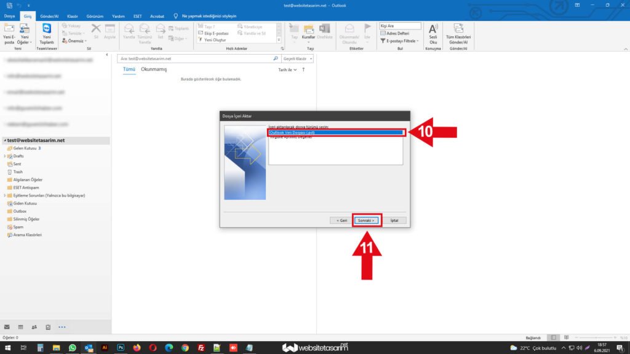Click the search magnifier icon

tap(275, 58)
